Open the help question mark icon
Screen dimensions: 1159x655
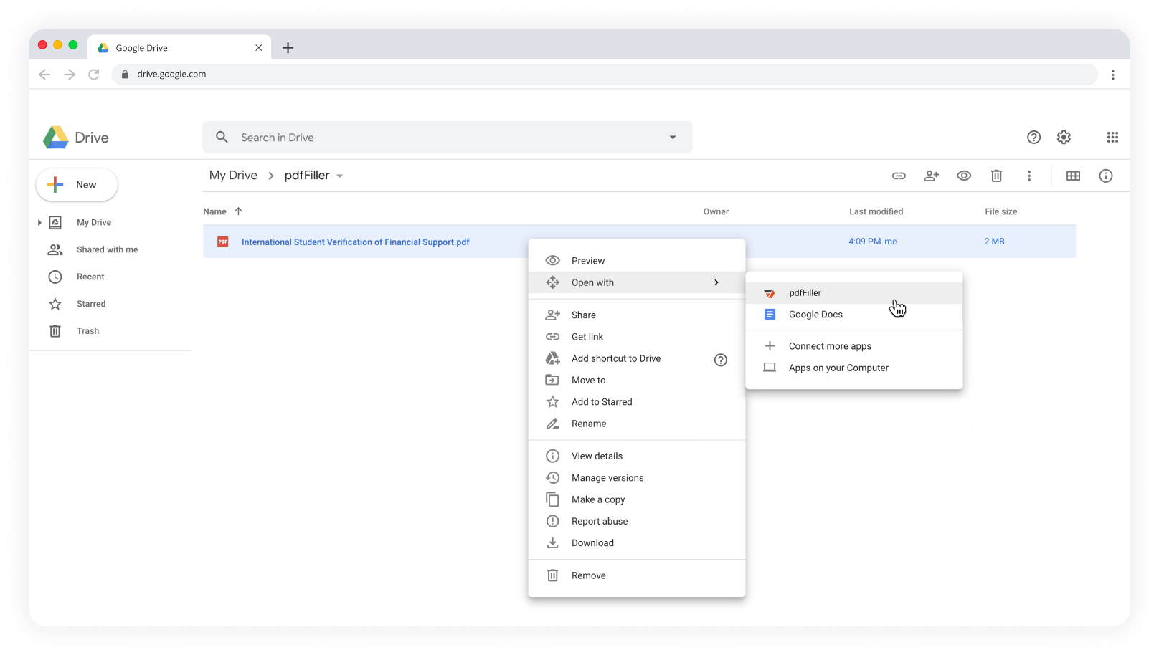[1033, 137]
